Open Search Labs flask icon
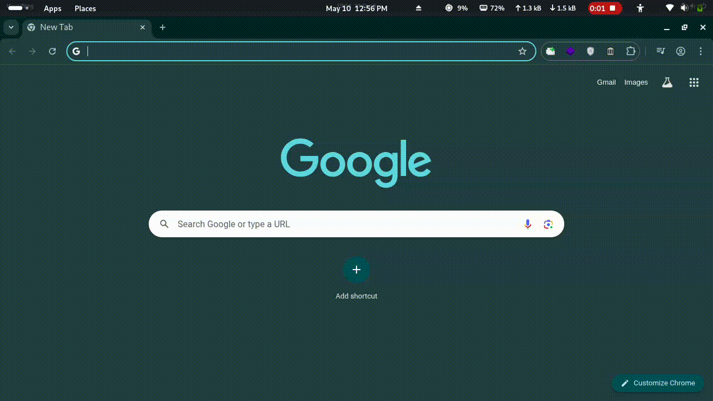Viewport: 713px width, 401px height. tap(667, 82)
